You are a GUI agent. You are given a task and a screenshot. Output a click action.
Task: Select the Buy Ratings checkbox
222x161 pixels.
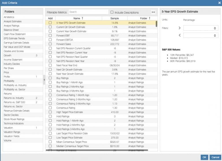pos(50,78)
